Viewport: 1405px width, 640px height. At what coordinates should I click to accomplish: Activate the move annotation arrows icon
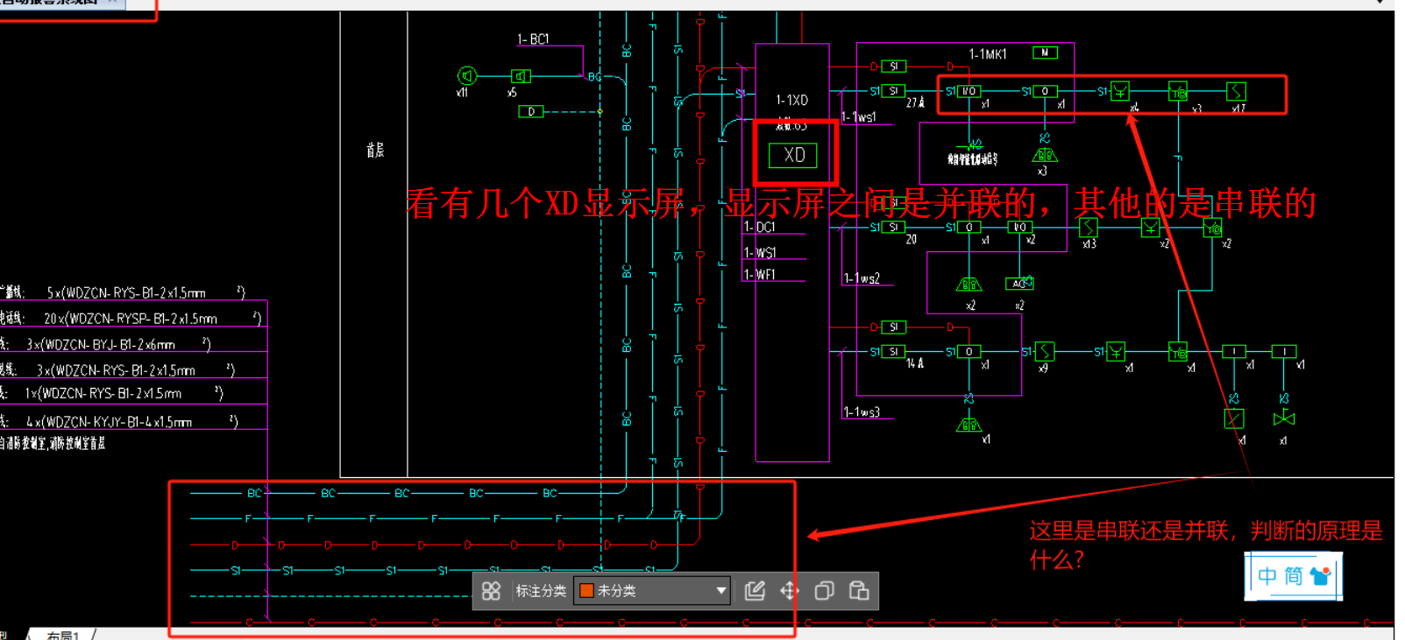click(x=790, y=591)
